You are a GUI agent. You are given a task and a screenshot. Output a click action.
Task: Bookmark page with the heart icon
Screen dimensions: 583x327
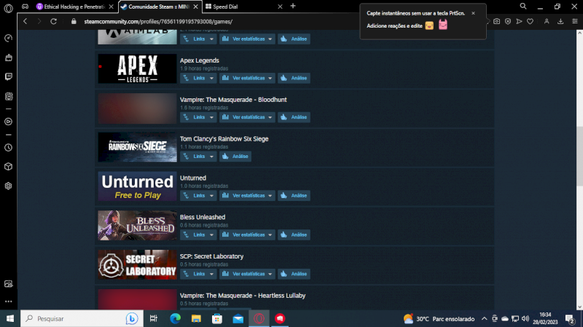coord(531,22)
